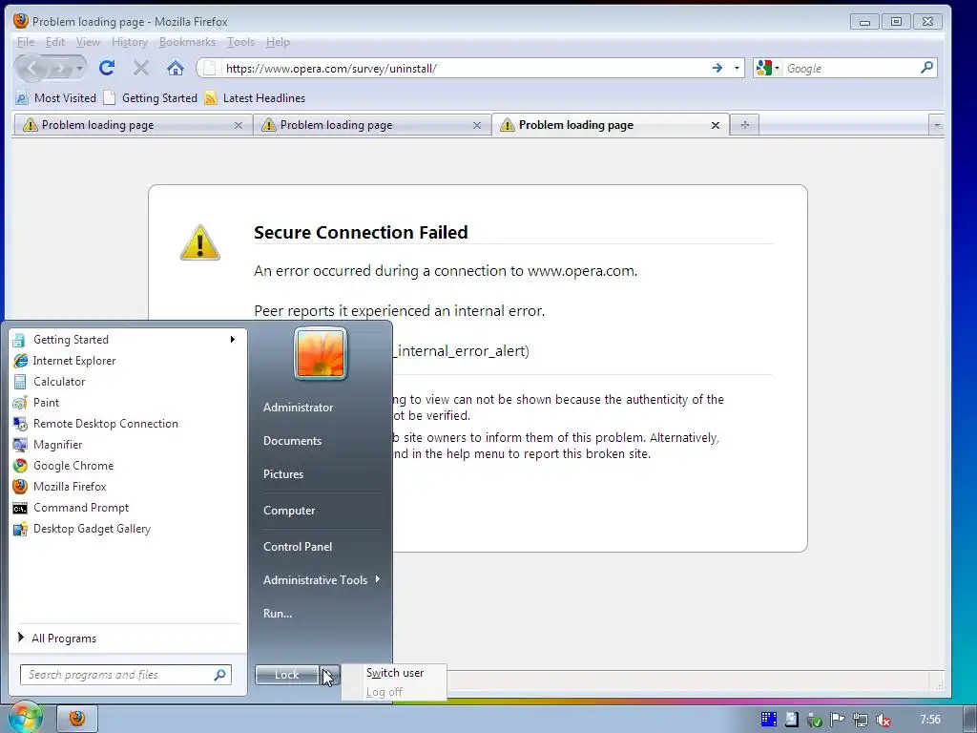Click the search magnifier in Google box
The height and width of the screenshot is (733, 977).
[926, 68]
